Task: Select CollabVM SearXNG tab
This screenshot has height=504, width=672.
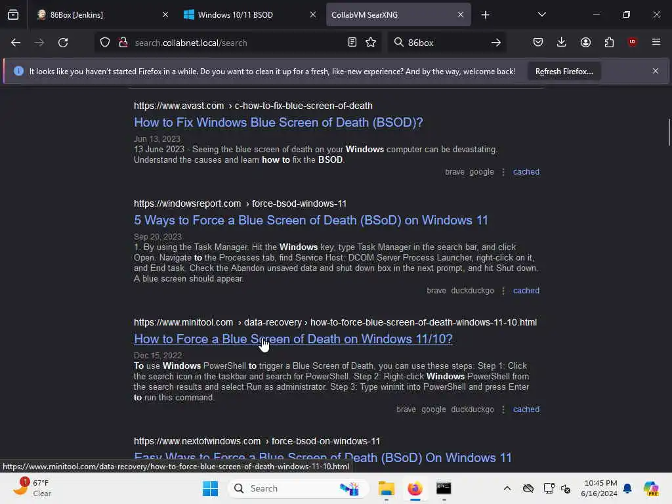Action: (398, 14)
